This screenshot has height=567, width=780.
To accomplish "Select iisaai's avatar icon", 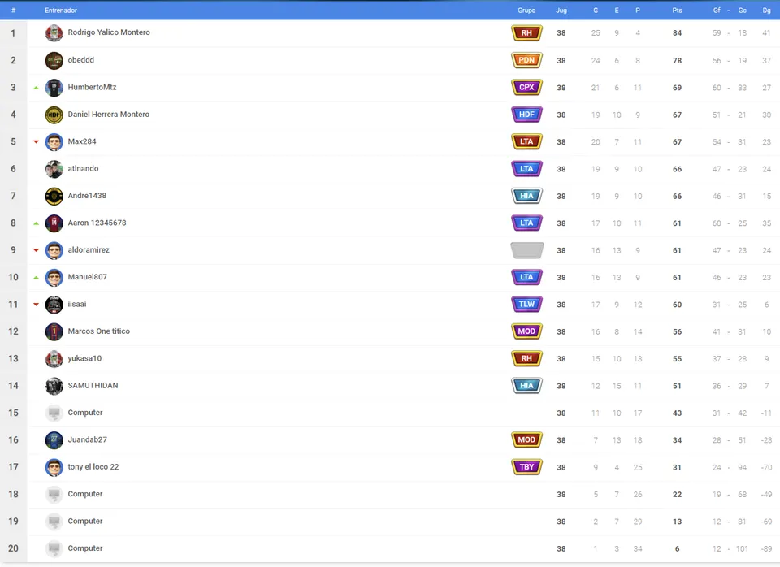I will coord(54,305).
